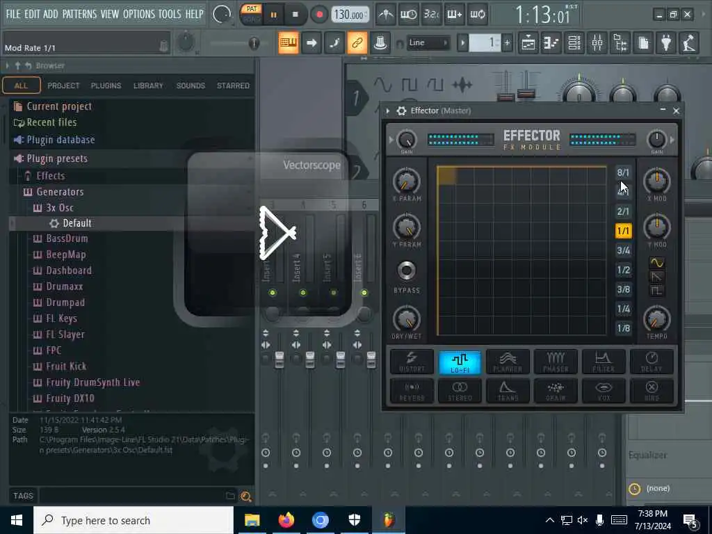Click the Stop playback button

295,15
